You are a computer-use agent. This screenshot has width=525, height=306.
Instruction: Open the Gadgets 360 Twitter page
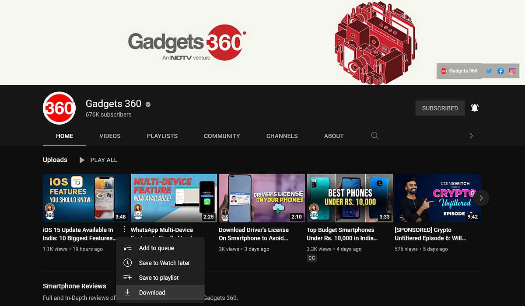pos(489,70)
